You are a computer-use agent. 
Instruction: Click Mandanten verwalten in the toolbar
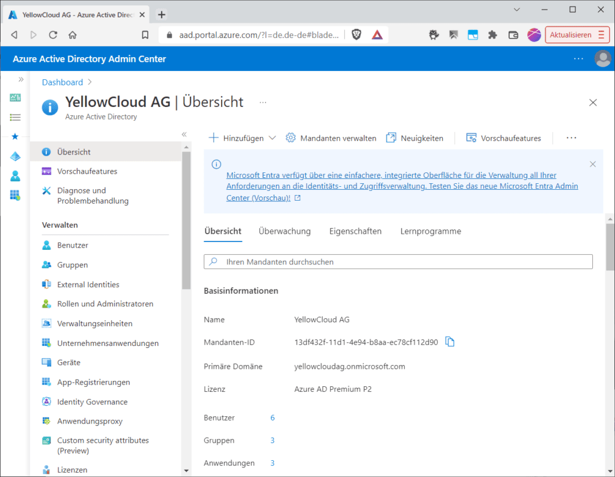point(331,138)
